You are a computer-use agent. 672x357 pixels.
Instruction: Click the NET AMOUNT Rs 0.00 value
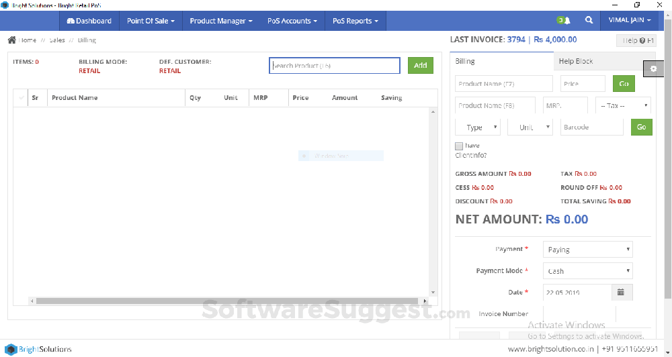coord(566,219)
